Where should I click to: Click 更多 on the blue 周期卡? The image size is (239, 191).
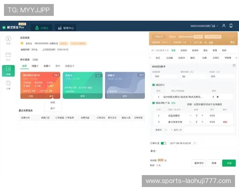(x=125, y=96)
